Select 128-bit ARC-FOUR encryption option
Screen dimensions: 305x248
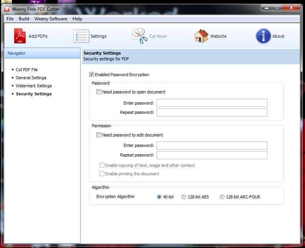click(x=222, y=197)
